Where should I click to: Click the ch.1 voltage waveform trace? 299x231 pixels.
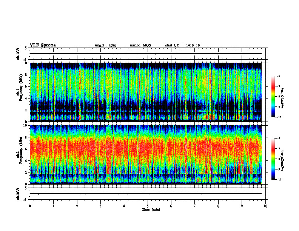click(x=146, y=54)
